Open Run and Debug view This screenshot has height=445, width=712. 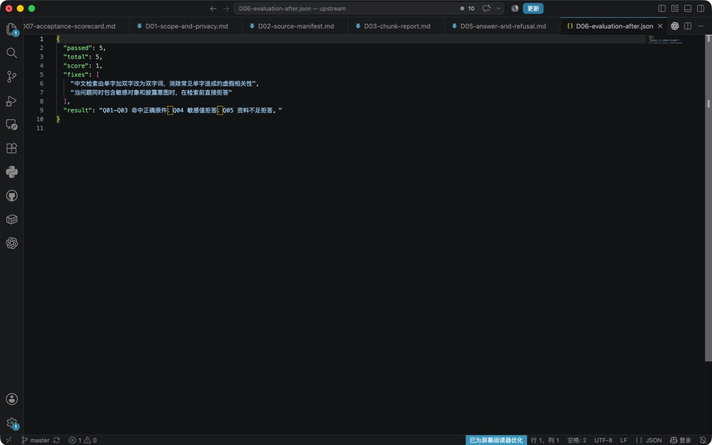pyautogui.click(x=12, y=101)
